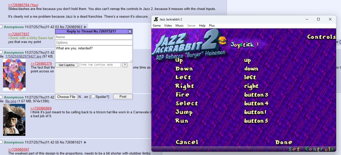Enable the Spoiler checkbox in reply form
The height and width of the screenshot is (155, 341).
coord(94,96)
